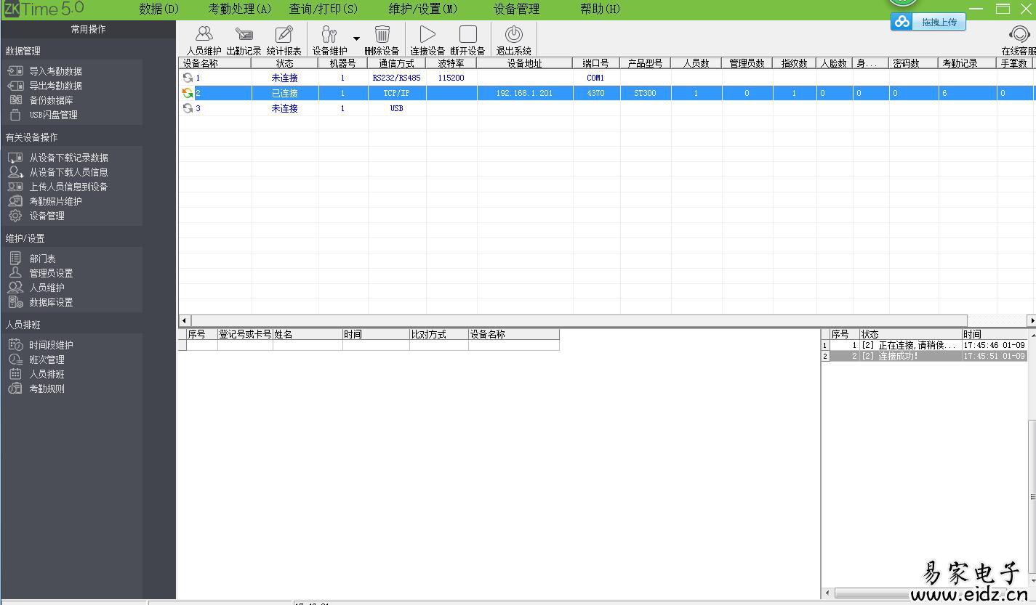Open the 人员维护 toolbar icon
Viewport: 1036px width, 605px height.
point(204,34)
